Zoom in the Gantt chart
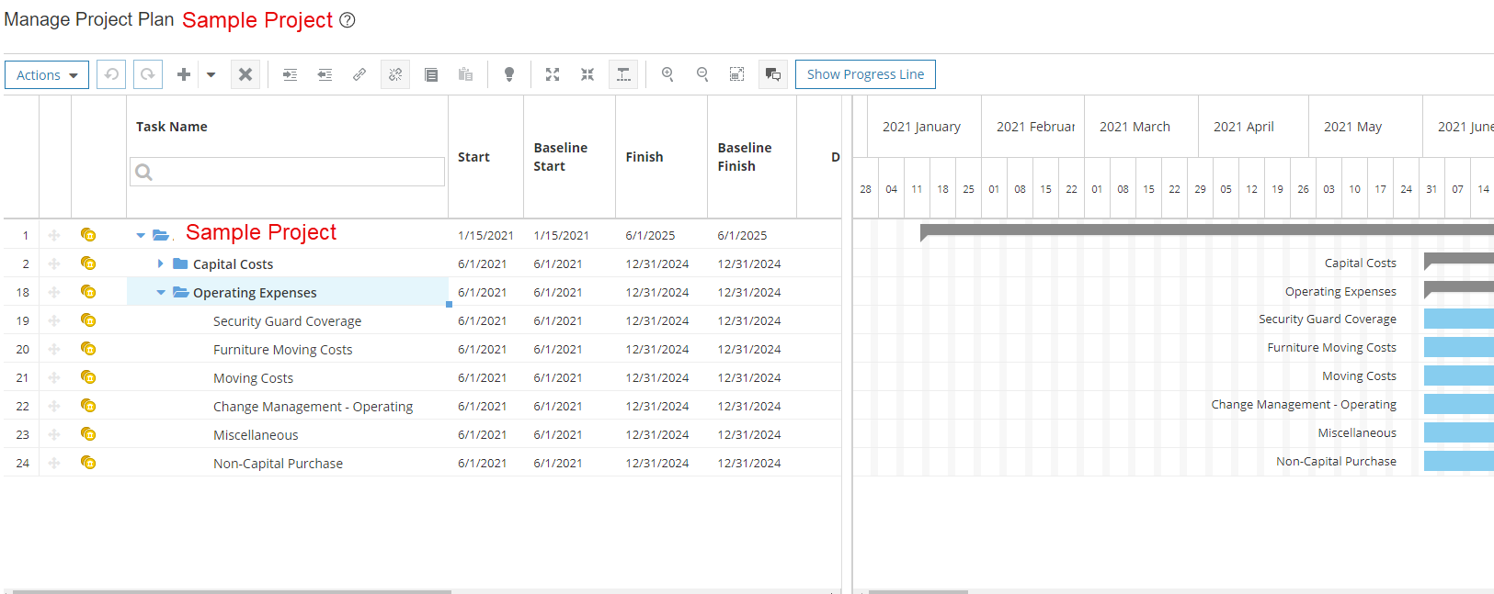 [667, 74]
